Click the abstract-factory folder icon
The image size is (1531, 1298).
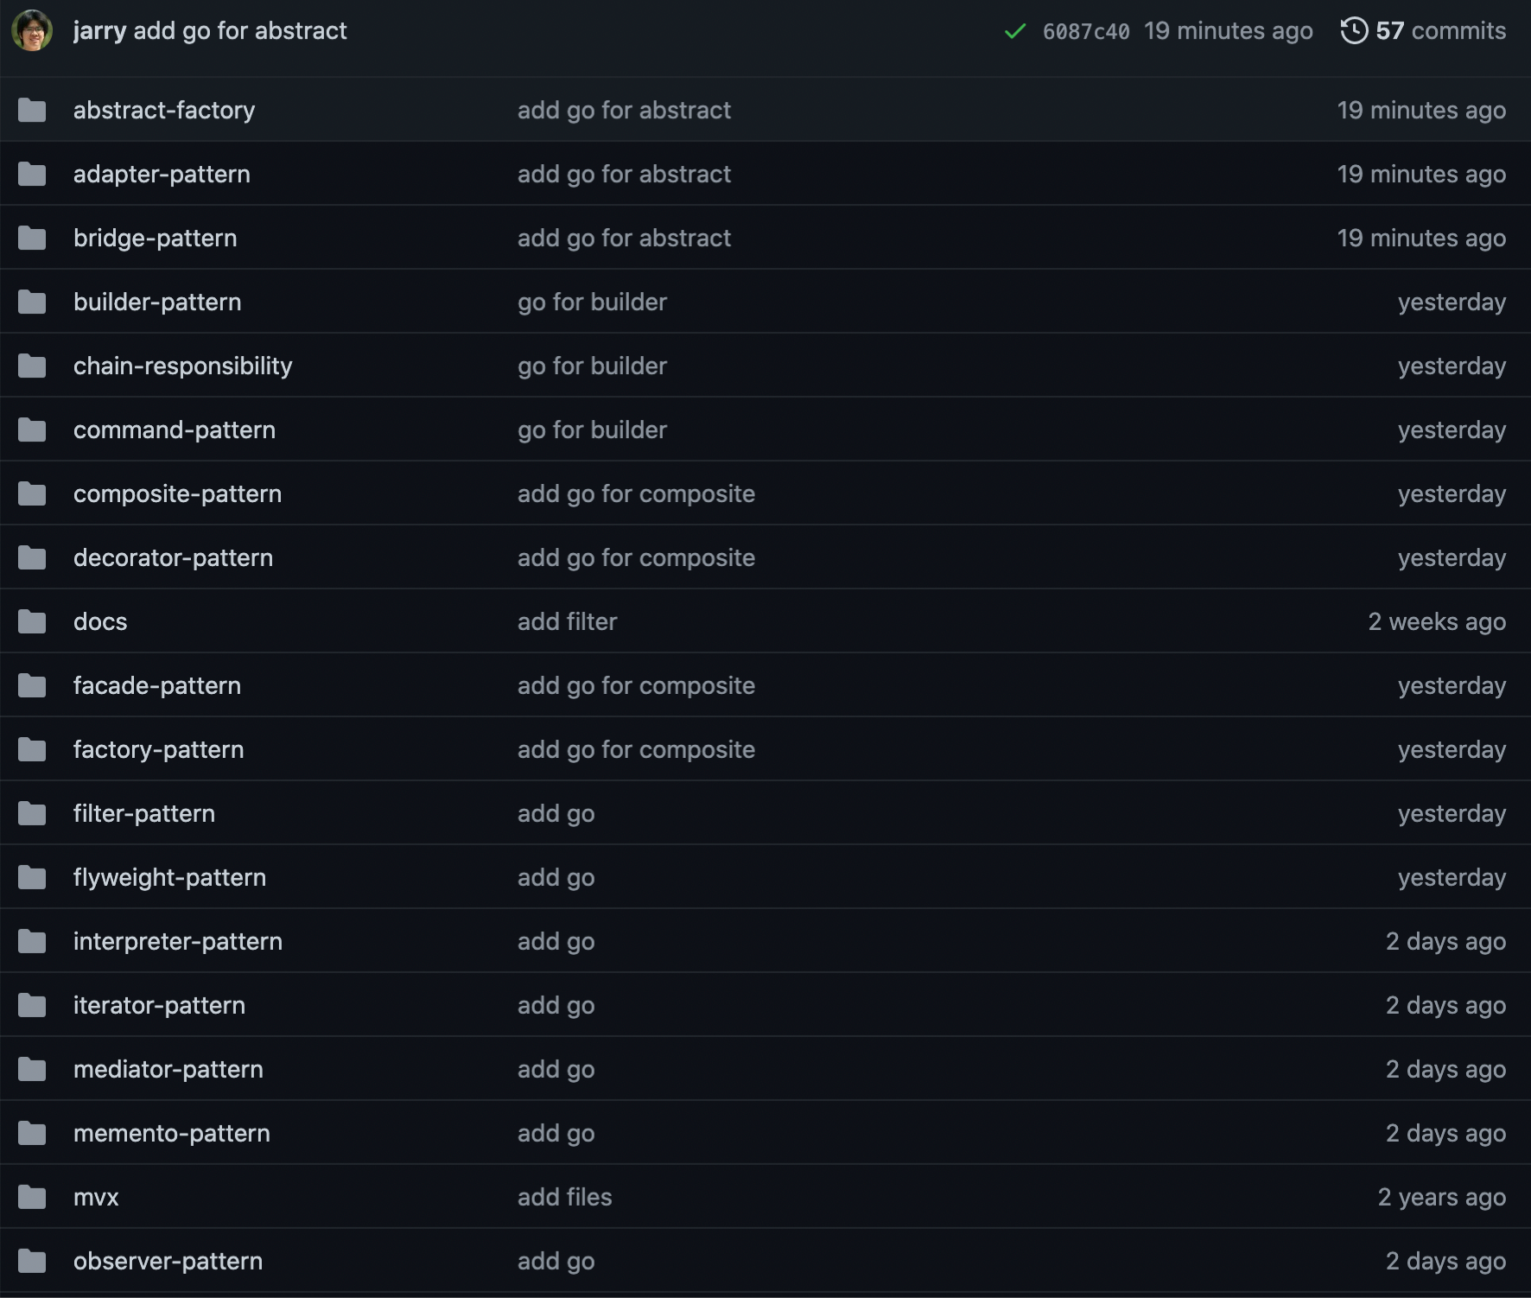tap(32, 111)
